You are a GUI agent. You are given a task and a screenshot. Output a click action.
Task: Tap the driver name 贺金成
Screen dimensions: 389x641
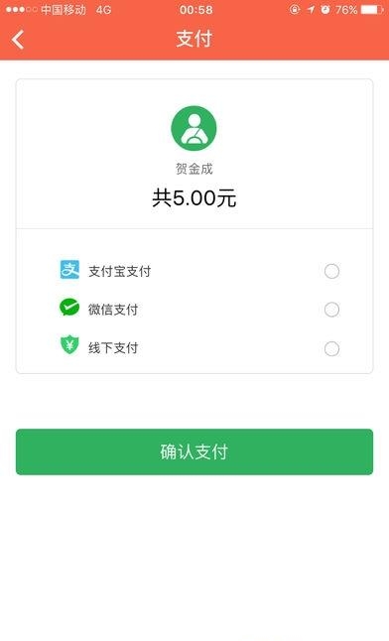coord(194,169)
